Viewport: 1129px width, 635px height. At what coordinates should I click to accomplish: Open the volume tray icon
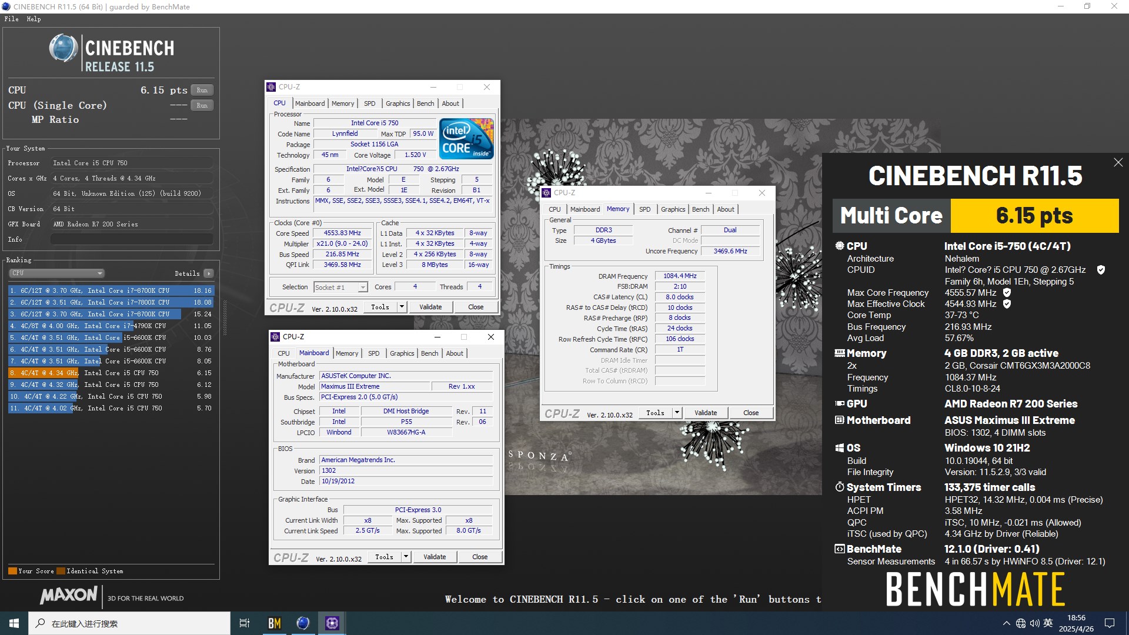pos(1034,623)
